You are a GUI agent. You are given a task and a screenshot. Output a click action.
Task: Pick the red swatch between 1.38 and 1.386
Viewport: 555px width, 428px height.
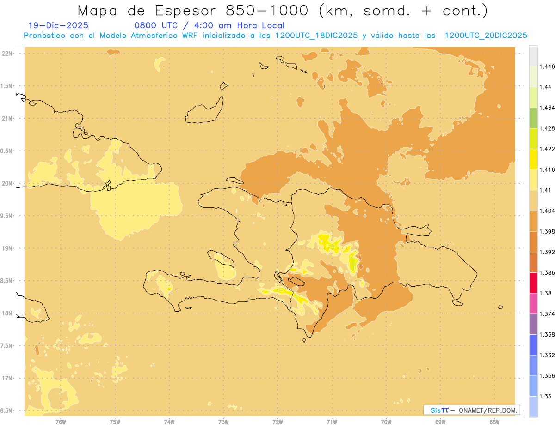(x=533, y=283)
